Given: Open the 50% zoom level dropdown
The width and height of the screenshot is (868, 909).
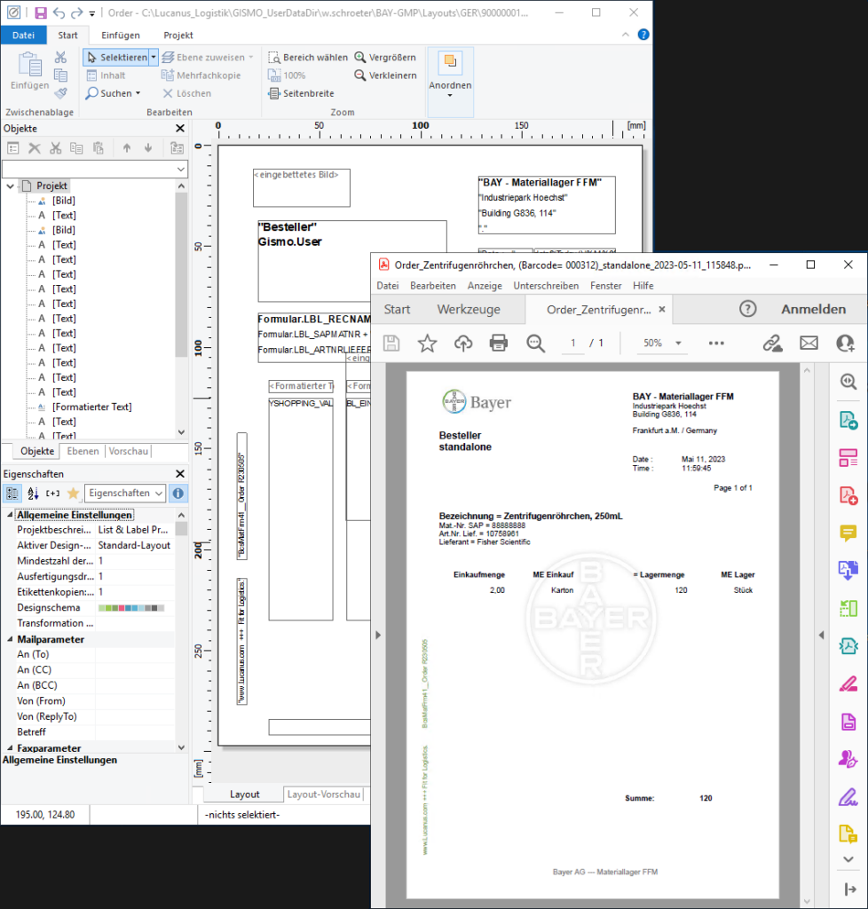Looking at the screenshot, I should 663,344.
